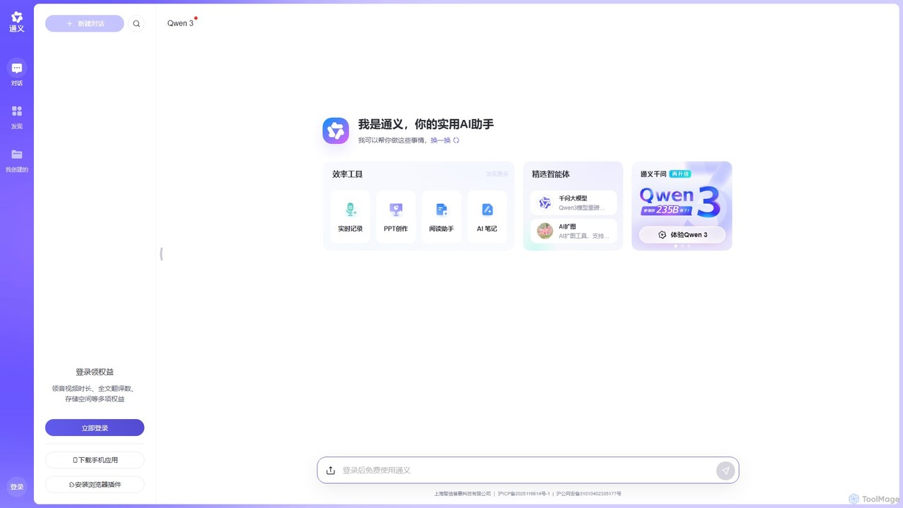
Task: Click the 安装浏览器插件 button
Action: pos(95,485)
